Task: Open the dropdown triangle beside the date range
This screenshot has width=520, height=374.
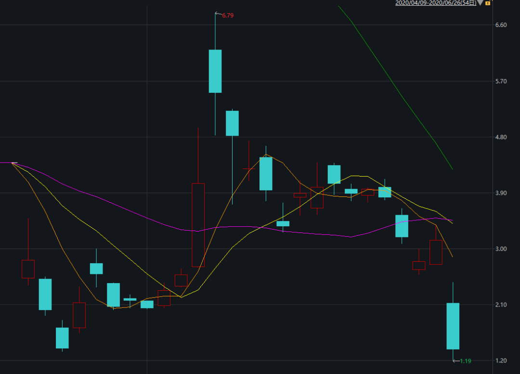Action: click(x=480, y=3)
